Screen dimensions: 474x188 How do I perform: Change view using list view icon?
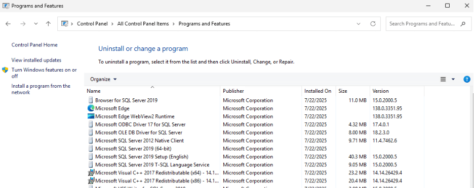pos(443,80)
